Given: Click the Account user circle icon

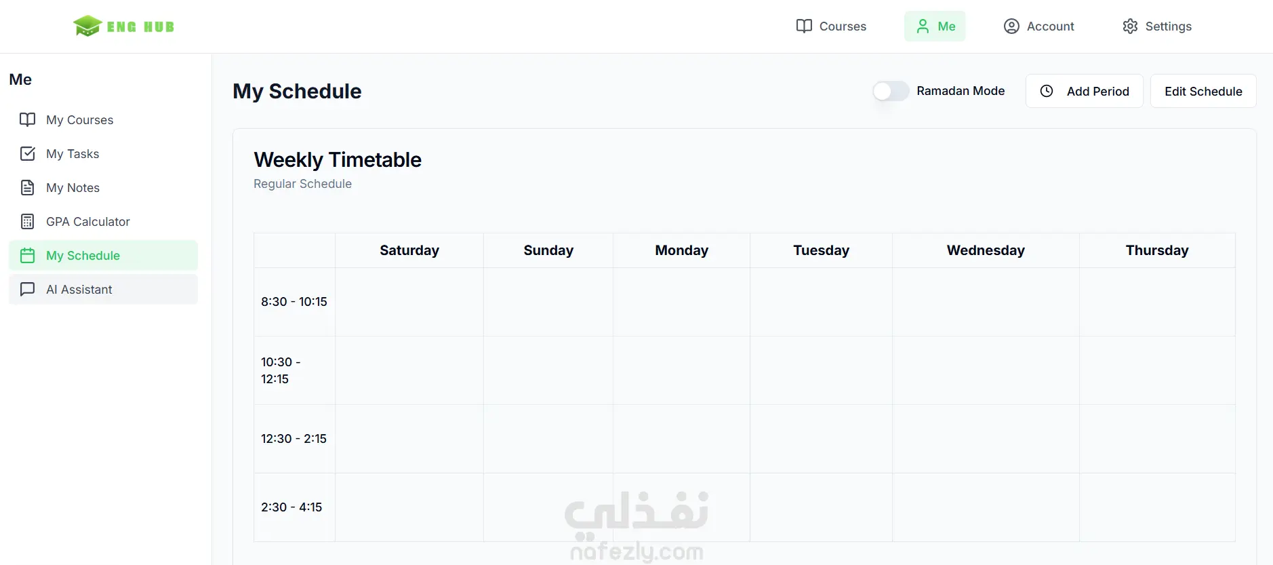Looking at the screenshot, I should click(x=1011, y=26).
